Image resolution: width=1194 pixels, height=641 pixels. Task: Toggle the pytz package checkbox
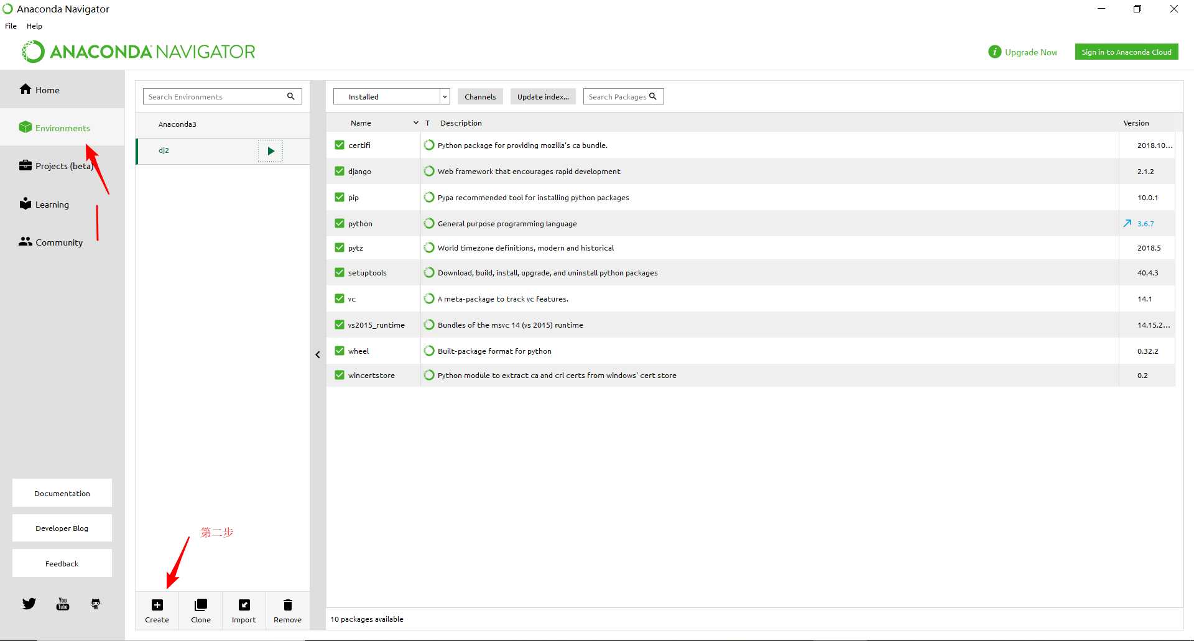coord(340,247)
